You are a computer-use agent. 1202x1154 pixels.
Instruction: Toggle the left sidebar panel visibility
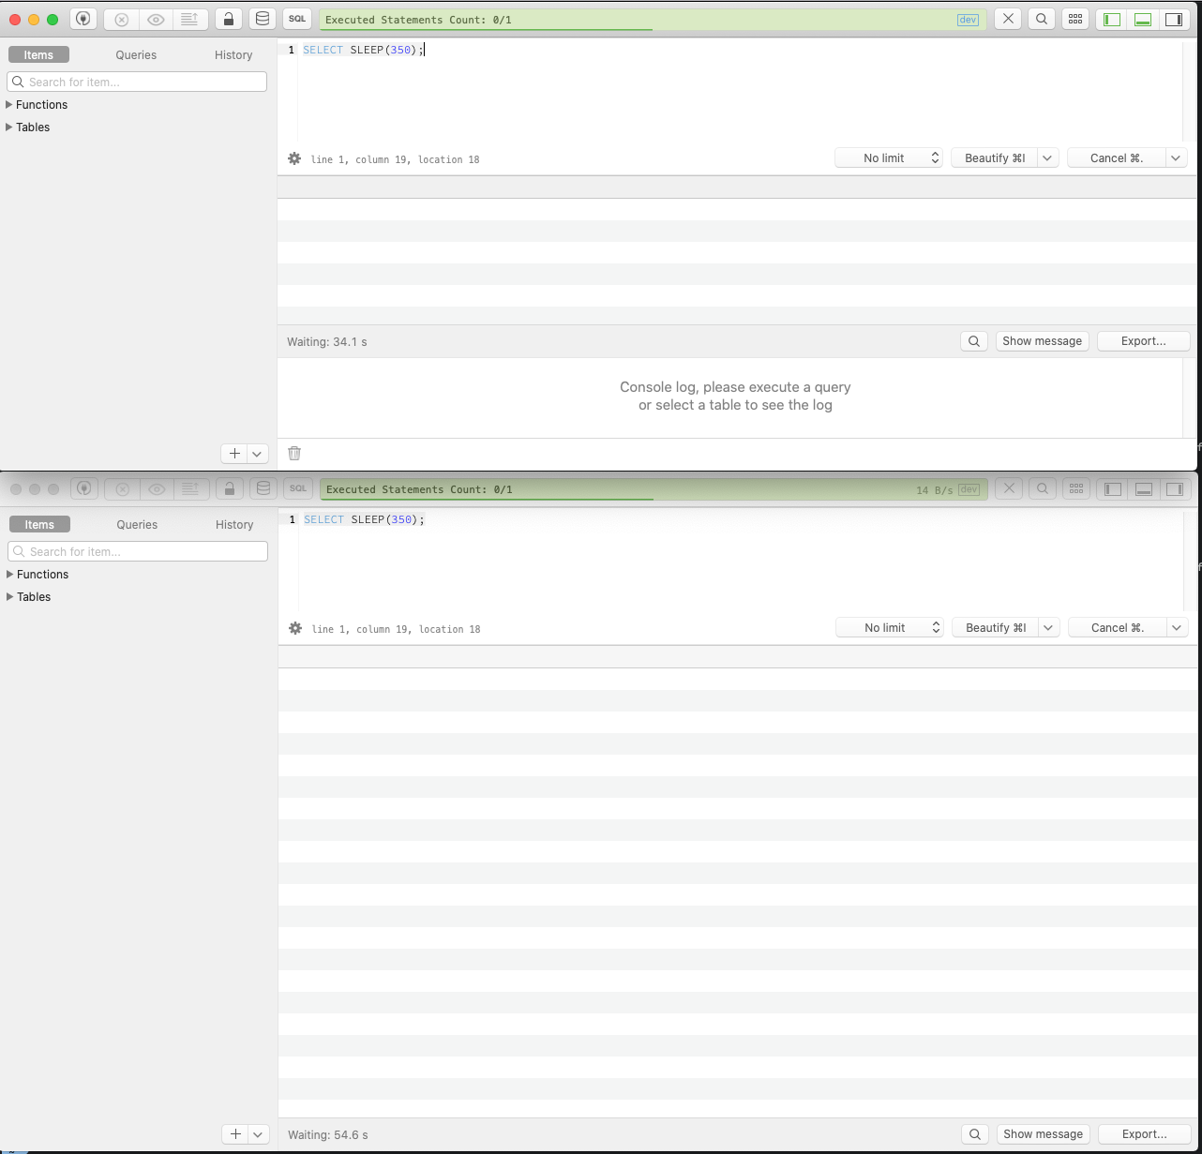click(1110, 18)
